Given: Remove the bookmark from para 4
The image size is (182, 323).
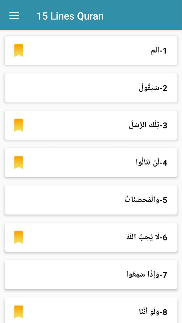Looking at the screenshot, I should [x=18, y=163].
